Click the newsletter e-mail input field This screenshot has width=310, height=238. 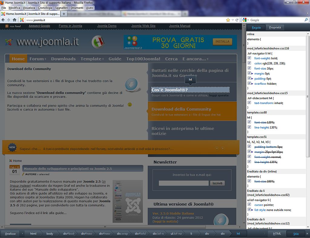(x=183, y=183)
